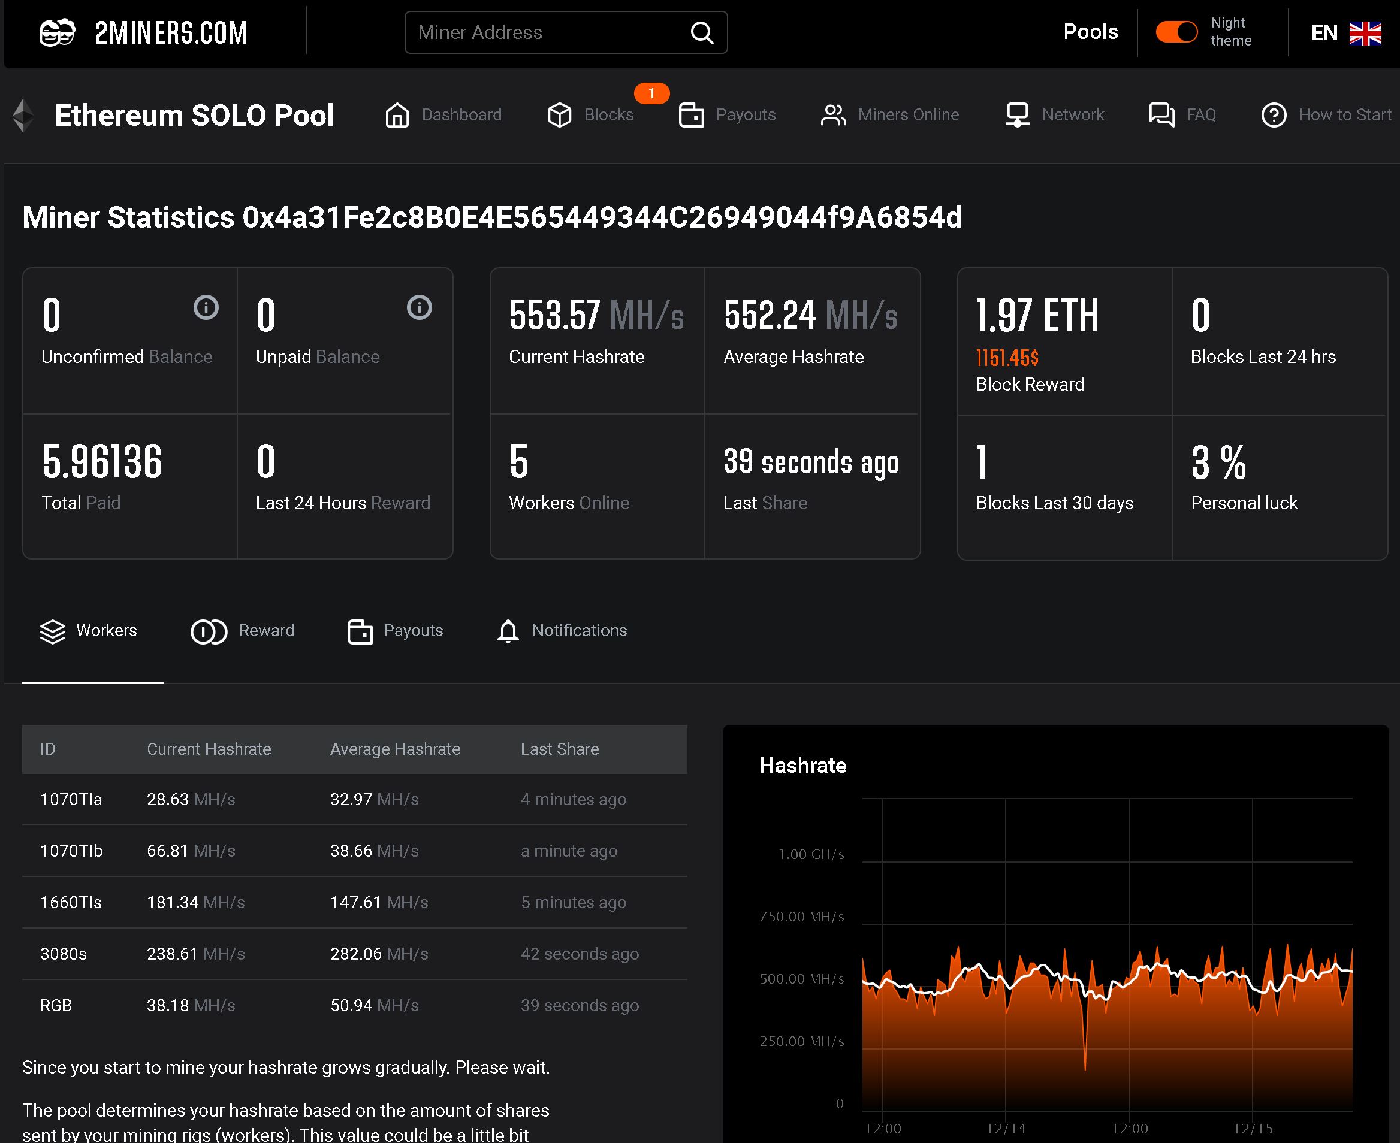Click the Pools menu link
Image resolution: width=1400 pixels, height=1143 pixels.
[x=1090, y=31]
